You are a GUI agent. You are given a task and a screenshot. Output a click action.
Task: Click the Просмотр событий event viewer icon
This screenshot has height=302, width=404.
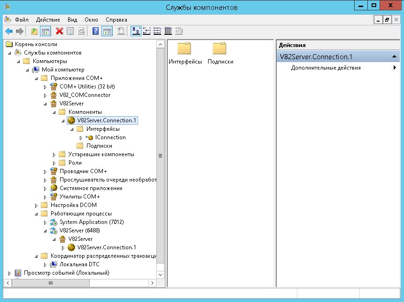(18, 273)
